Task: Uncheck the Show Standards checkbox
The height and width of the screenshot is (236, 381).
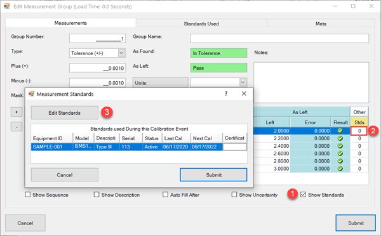Action: tap(303, 195)
